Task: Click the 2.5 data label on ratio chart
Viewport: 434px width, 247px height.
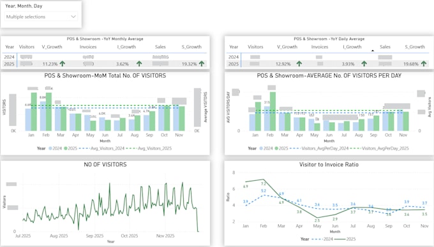Action: pos(317,220)
